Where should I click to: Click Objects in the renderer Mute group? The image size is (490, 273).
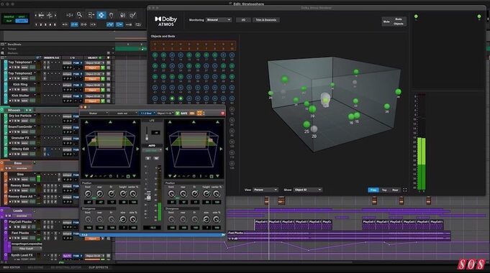399,24
